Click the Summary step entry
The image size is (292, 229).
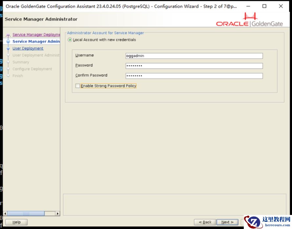21,62
